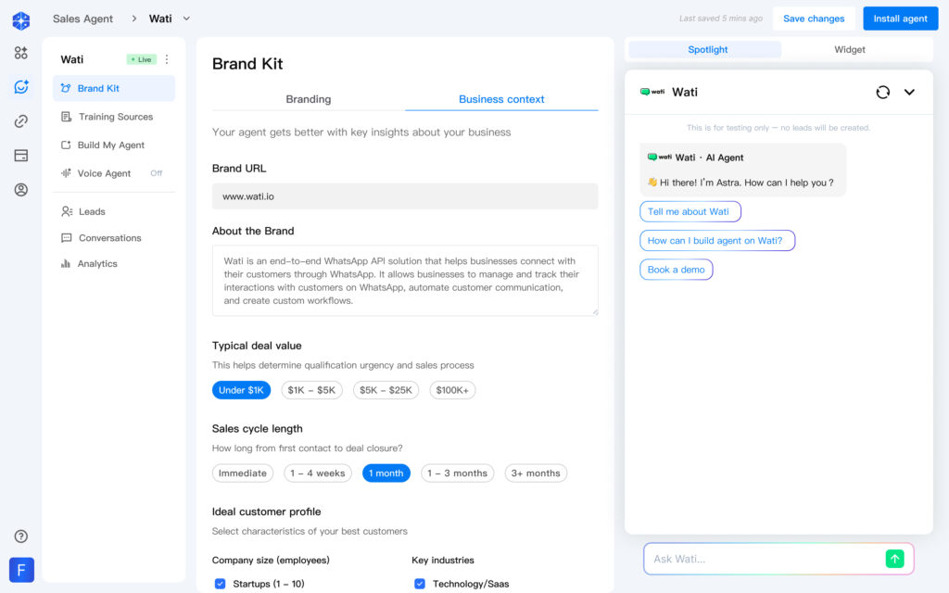Viewport: 949px width, 593px height.
Task: Click the Ask Wati message input field
Action: [760, 559]
